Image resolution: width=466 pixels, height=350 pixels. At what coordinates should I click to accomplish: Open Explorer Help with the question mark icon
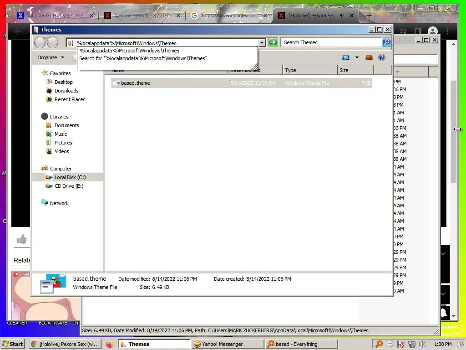[382, 57]
